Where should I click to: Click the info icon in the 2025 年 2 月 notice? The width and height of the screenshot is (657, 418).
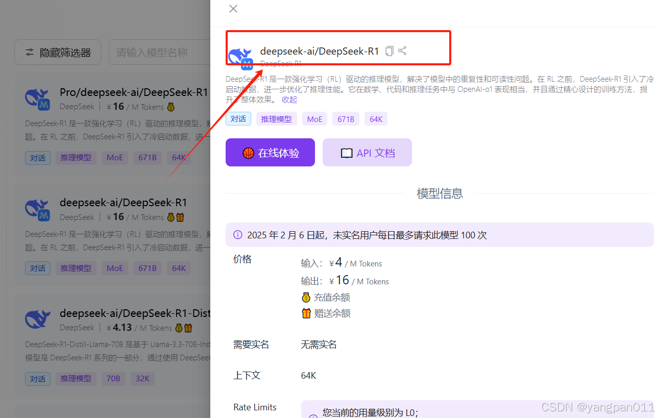(237, 235)
